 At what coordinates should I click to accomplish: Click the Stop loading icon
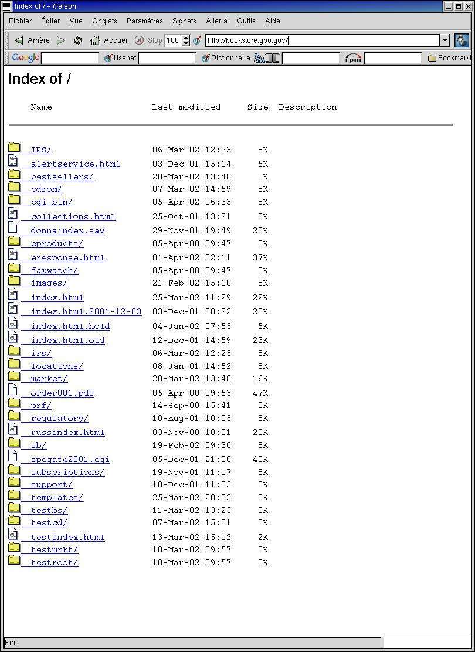coord(140,40)
